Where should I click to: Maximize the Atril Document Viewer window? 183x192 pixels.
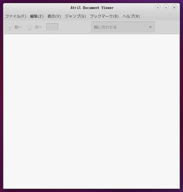(x=166, y=7)
